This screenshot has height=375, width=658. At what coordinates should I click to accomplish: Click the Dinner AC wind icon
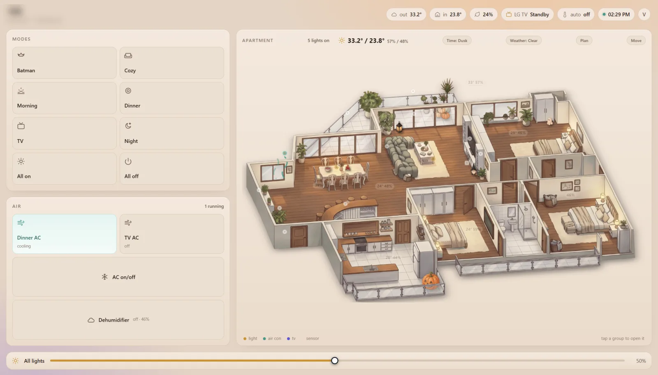click(x=21, y=223)
